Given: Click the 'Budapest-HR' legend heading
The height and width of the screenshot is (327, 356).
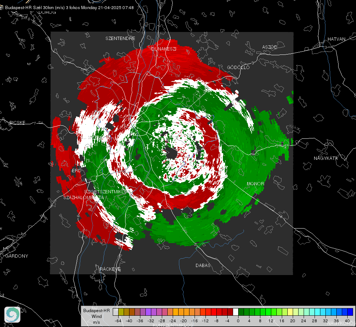Looking at the screenshot, I should click(96, 311).
